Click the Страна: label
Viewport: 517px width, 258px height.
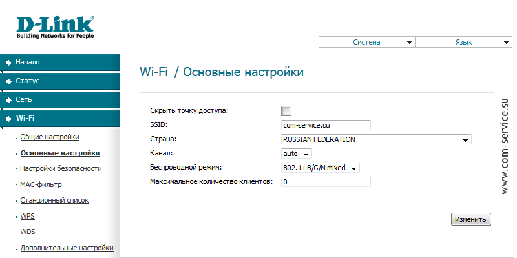[164, 139]
